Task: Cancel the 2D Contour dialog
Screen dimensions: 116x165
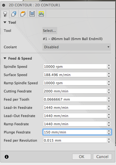Action: 102,157
